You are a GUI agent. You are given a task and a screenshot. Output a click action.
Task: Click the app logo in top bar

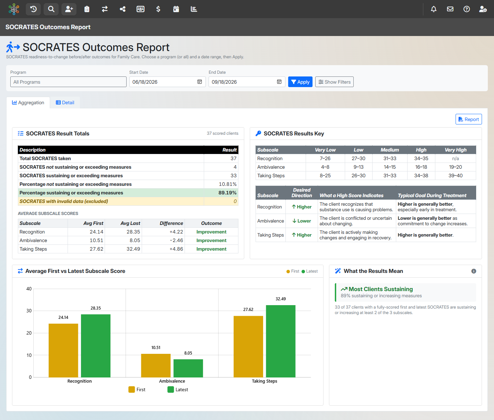click(14, 9)
